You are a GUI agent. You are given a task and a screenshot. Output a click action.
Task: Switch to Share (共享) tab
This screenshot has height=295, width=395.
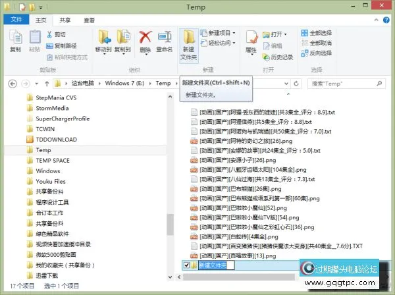point(65,20)
